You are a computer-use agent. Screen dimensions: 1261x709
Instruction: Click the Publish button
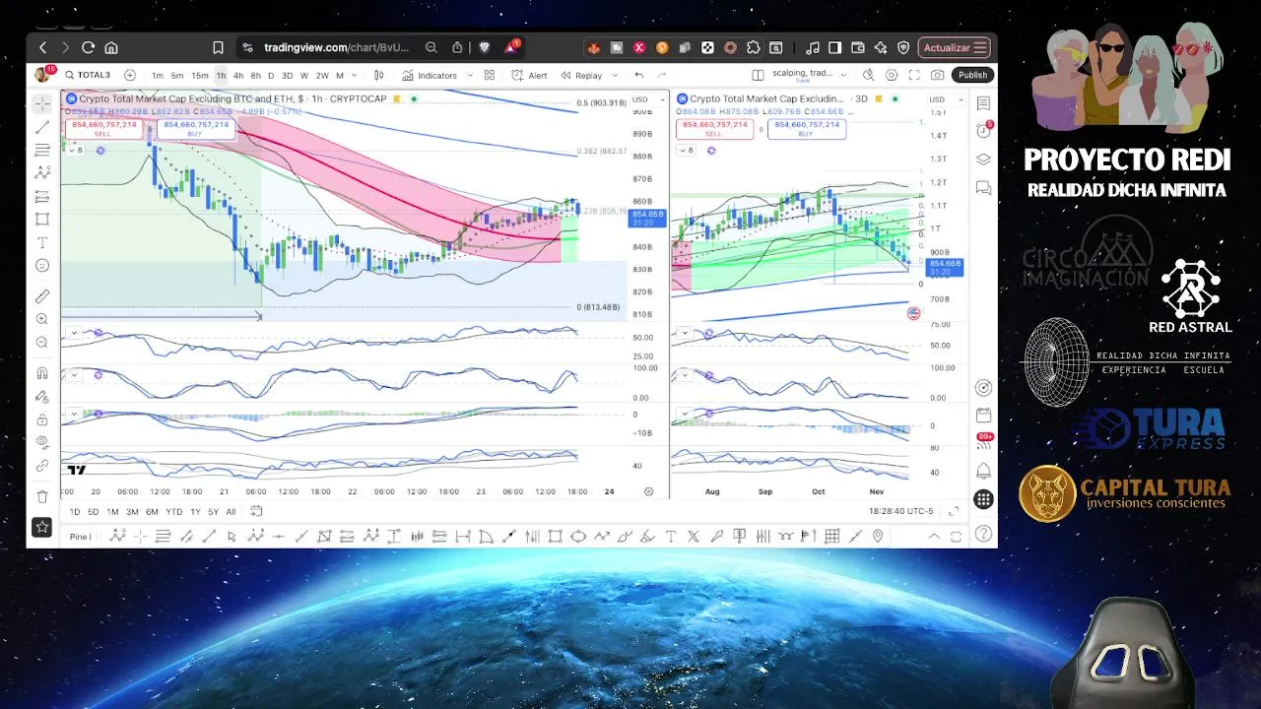(972, 75)
